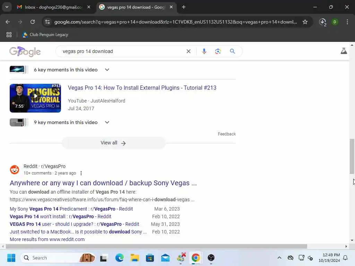Click the search query input field
The width and height of the screenshot is (355, 266).
pyautogui.click(x=122, y=51)
